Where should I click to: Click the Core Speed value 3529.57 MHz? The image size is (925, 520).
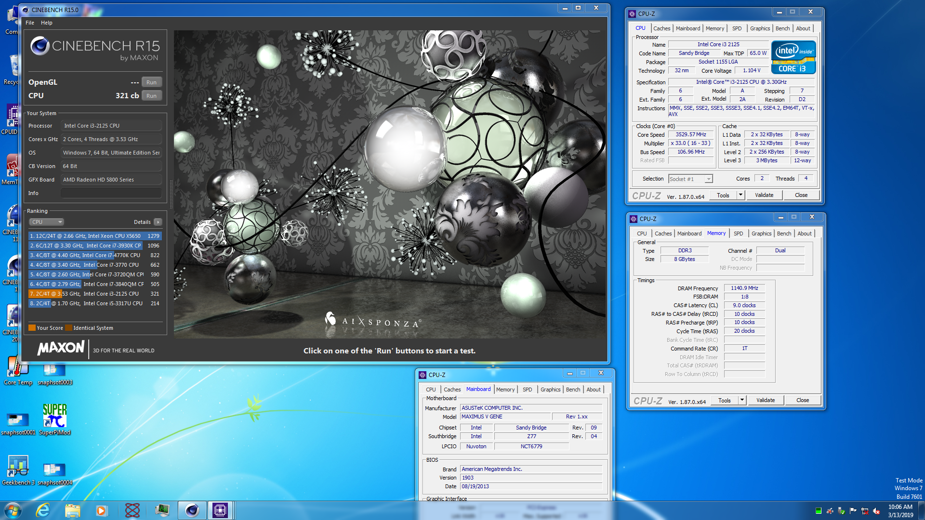click(691, 135)
